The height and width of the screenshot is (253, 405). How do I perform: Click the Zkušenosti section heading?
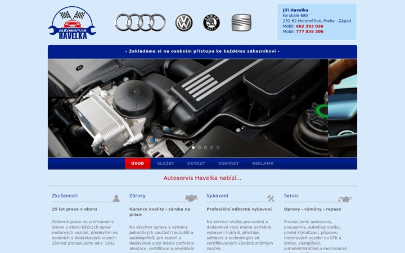click(65, 196)
